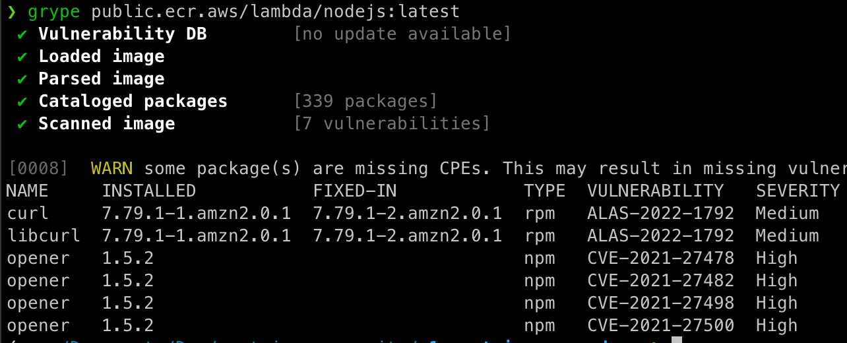Click the CVE-2021-27500 vulnerability ID
The width and height of the screenshot is (847, 343).
660,325
